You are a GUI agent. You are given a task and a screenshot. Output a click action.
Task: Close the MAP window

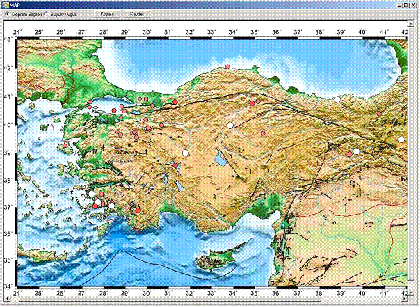pos(414,4)
